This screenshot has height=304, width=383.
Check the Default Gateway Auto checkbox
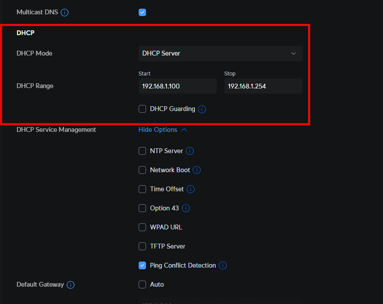point(142,284)
